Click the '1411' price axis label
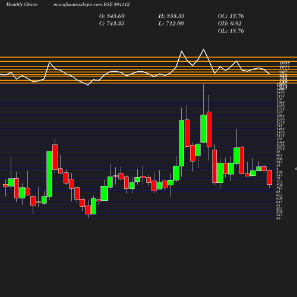 [x=280, y=96]
